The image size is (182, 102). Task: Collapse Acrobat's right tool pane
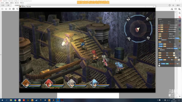(x=180, y=96)
